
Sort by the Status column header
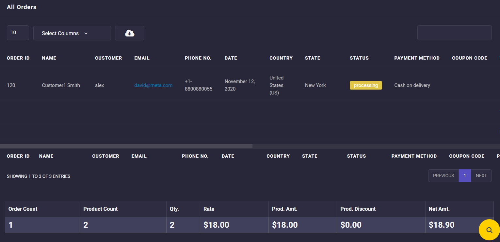359,58
